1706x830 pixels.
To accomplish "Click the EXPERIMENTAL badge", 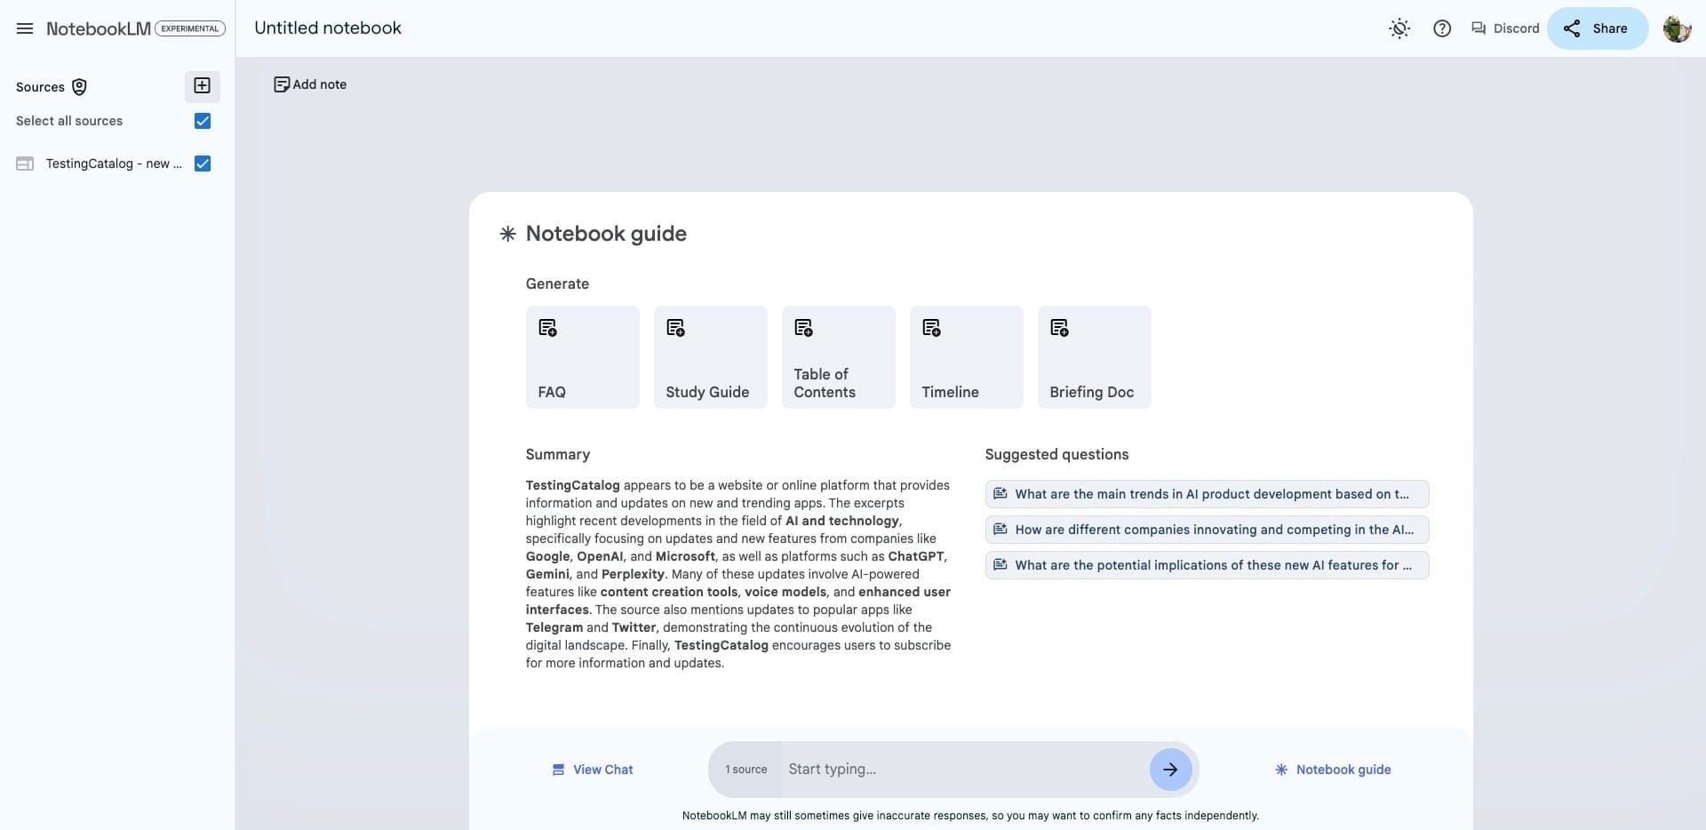I will (x=190, y=28).
